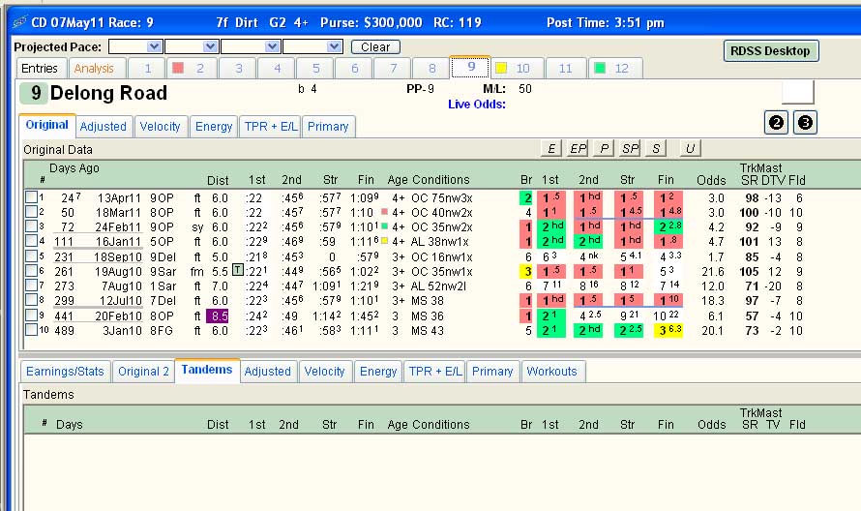Select horse number 11 tab
Image resolution: width=861 pixels, height=511 pixels.
pyautogui.click(x=565, y=68)
